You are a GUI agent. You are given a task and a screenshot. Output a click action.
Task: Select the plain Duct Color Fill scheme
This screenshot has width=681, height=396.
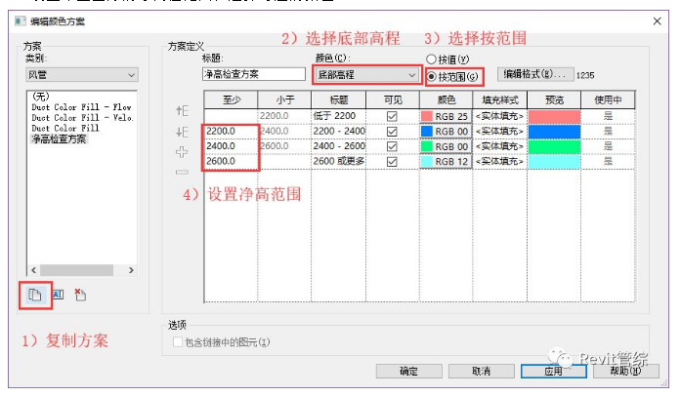(65, 129)
